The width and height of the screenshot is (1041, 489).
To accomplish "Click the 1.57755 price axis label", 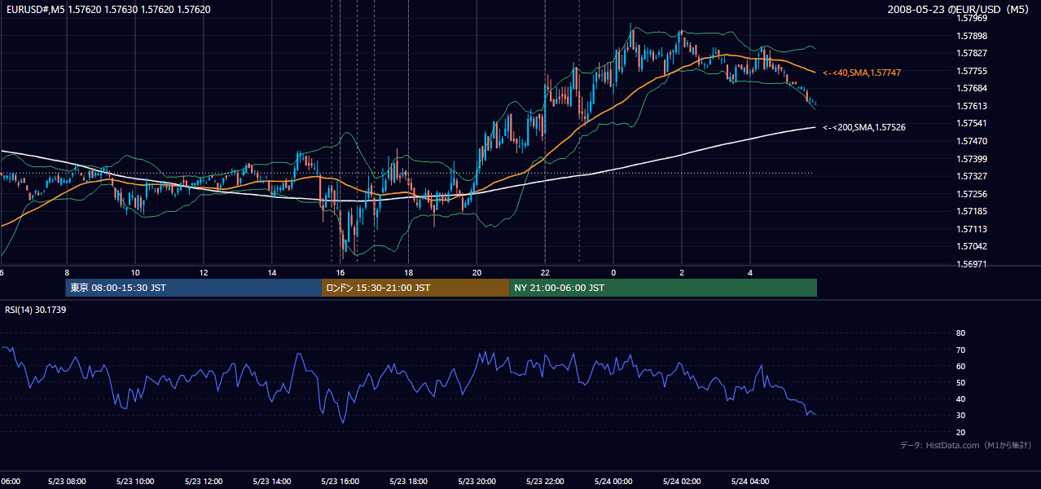I will pos(971,71).
